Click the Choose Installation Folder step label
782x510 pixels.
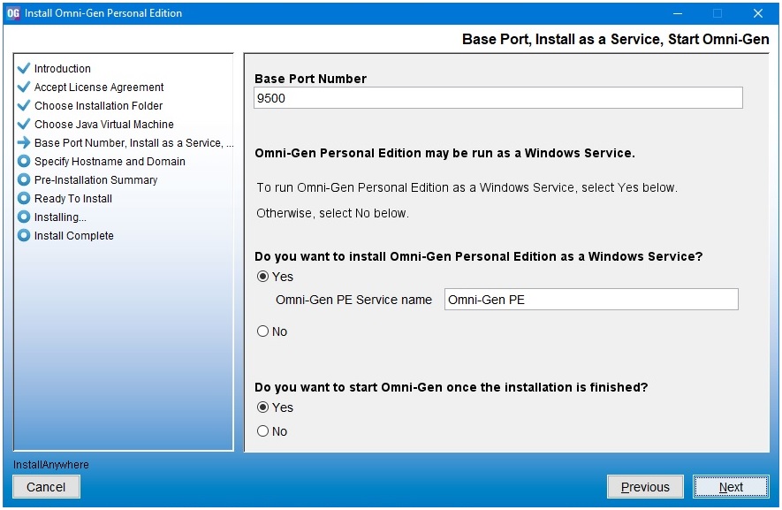(x=98, y=105)
